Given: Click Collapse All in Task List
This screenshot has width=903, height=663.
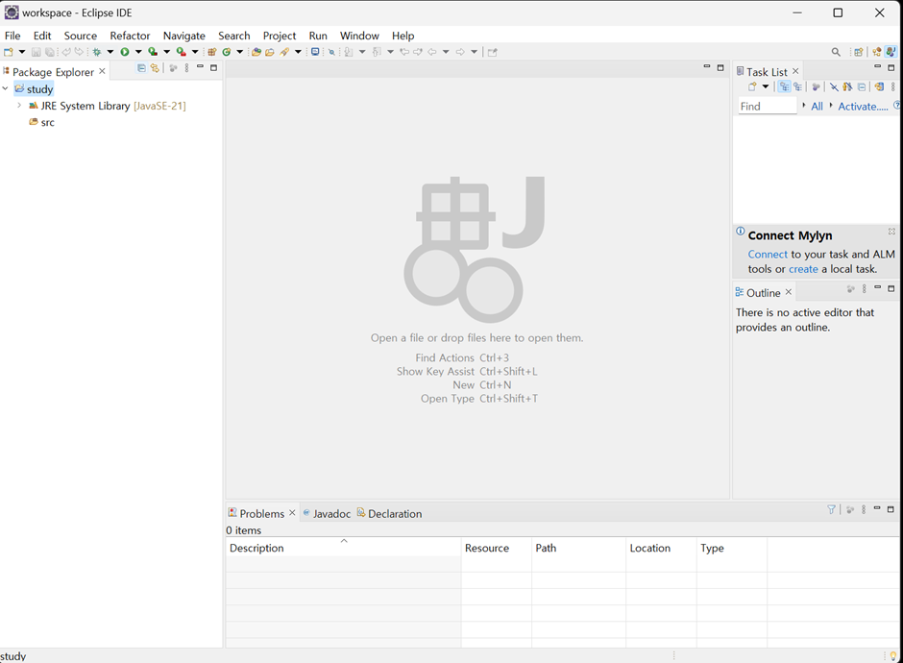Looking at the screenshot, I should click(862, 87).
